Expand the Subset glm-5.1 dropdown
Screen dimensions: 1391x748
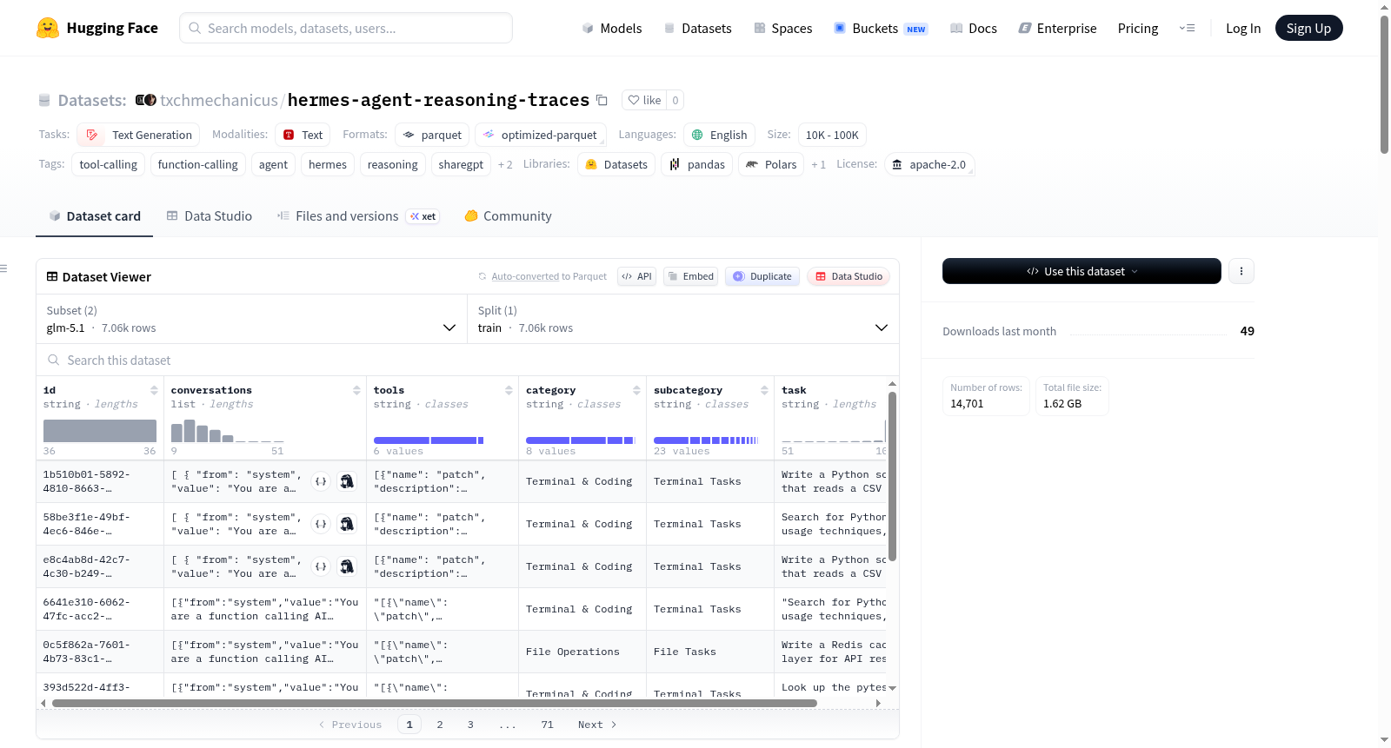tap(251, 319)
